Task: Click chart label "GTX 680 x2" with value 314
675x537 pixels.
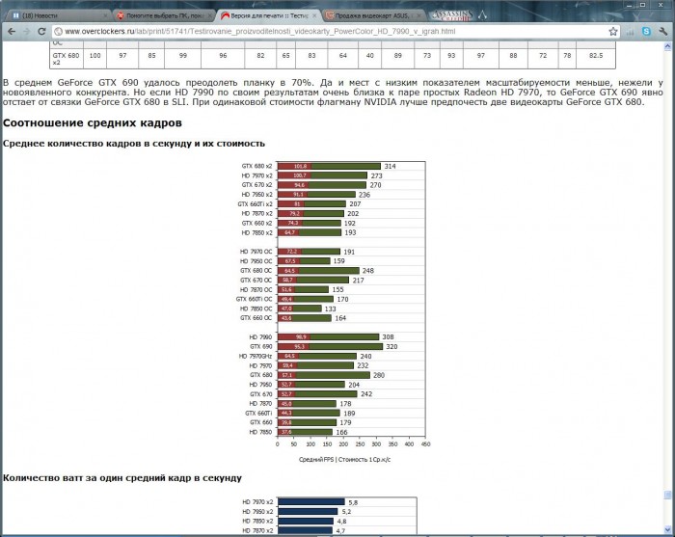Action: [256, 166]
